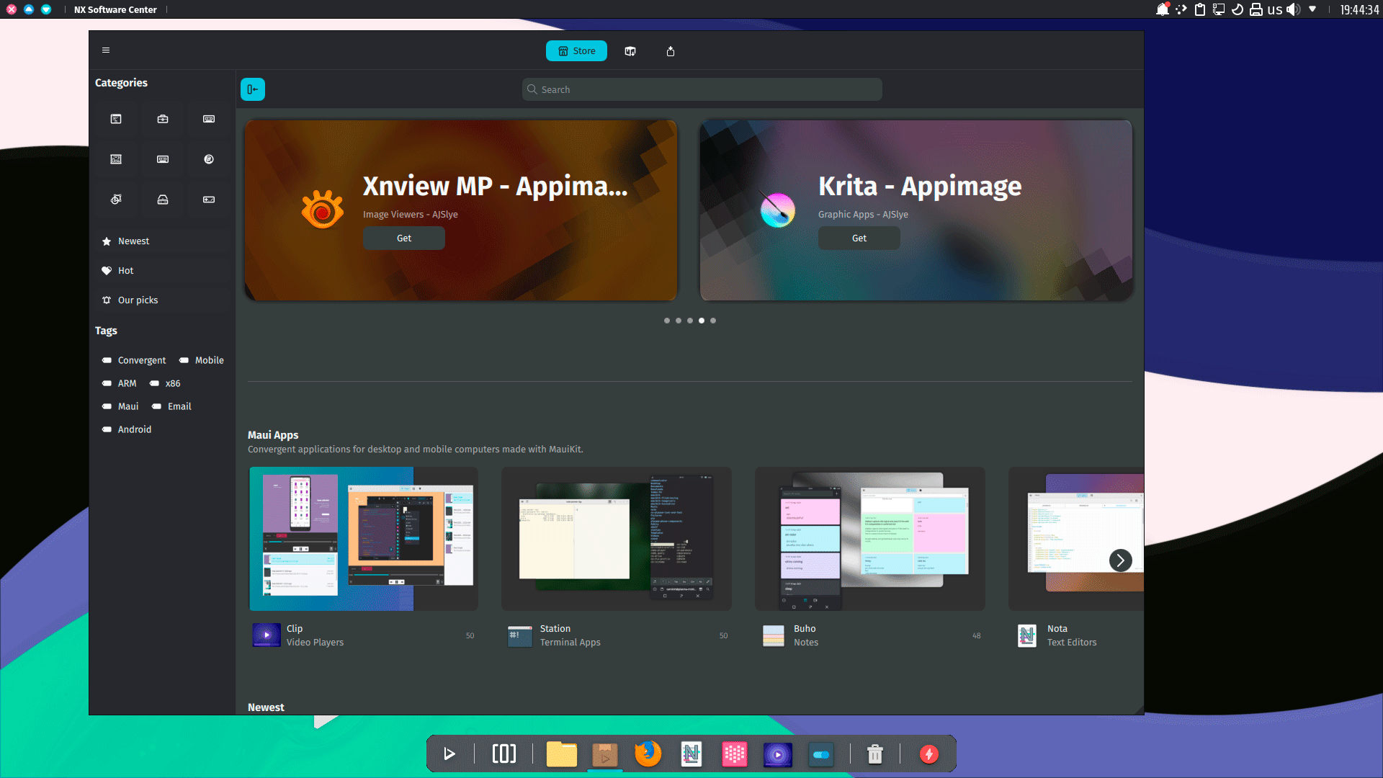1383x778 pixels.
Task: Toggle the sidebar collapse button
Action: point(253,89)
